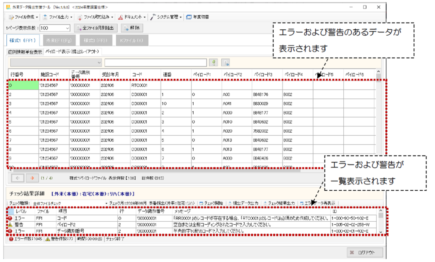Click the 半角数字10桁 message cell
The height and width of the screenshot is (262, 435).
coord(251,231)
